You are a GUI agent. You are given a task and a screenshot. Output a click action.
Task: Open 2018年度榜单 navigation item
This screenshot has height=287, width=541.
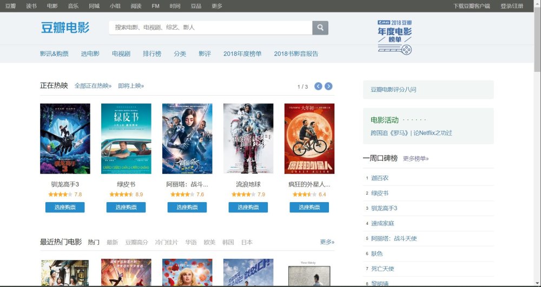242,54
